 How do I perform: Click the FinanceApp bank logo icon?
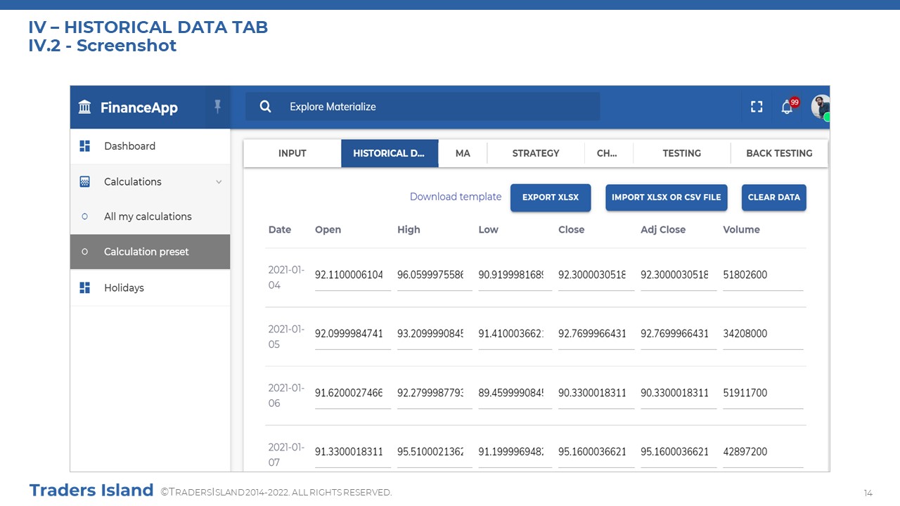[85, 107]
